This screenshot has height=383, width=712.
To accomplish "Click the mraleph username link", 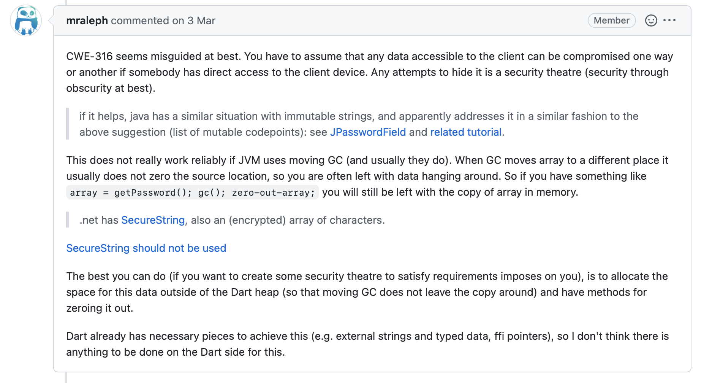I will tap(87, 20).
